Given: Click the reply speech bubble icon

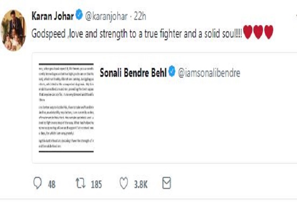Looking at the screenshot, I should (38, 184).
